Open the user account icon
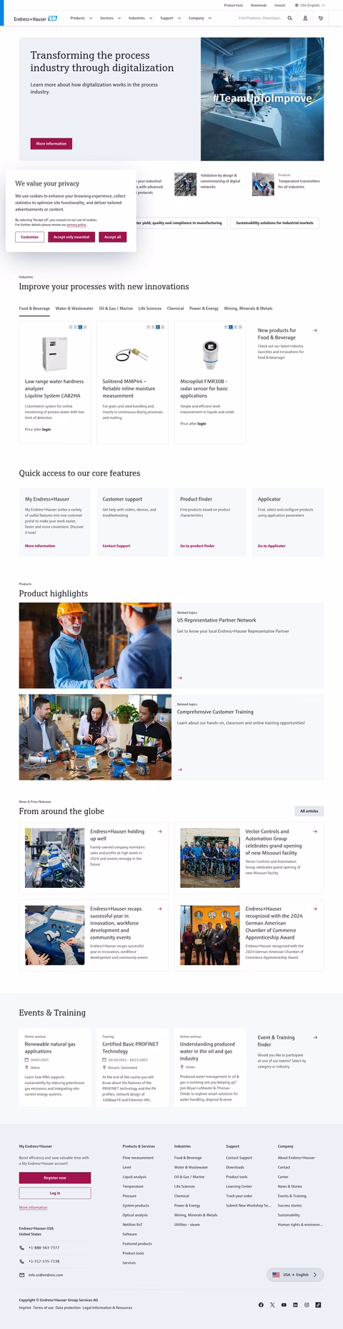Viewport: 343px width, 1329px height. [305, 18]
